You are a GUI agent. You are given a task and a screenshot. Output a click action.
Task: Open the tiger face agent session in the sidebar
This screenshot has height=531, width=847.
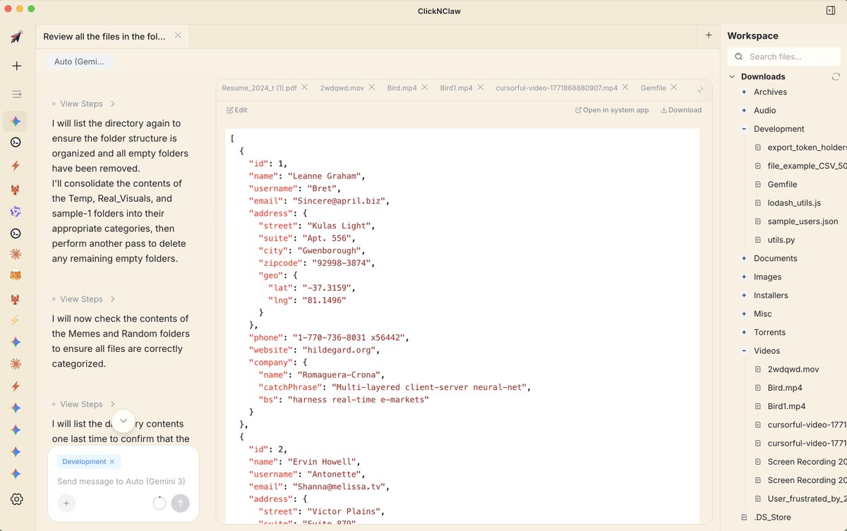[x=16, y=276]
